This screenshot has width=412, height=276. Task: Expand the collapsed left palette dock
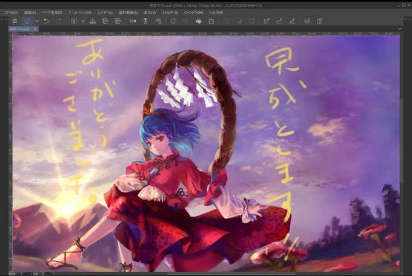click(4, 19)
